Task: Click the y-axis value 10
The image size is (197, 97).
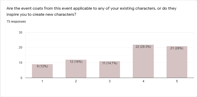Action: point(20,63)
